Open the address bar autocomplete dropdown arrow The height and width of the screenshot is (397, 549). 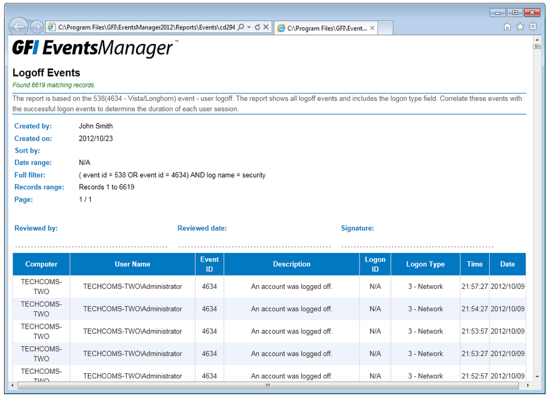[249, 27]
